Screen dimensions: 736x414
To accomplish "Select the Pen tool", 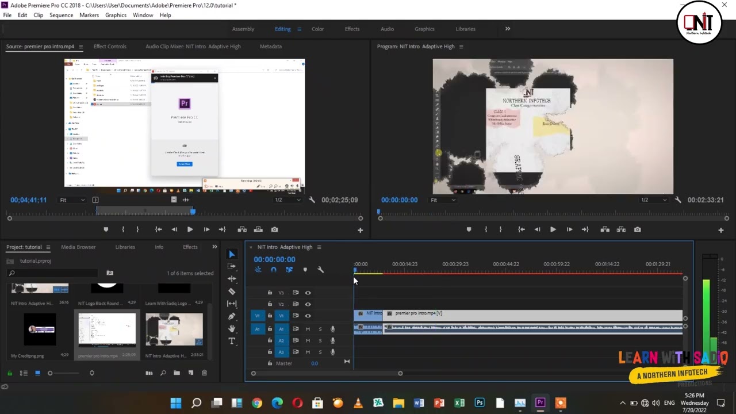I will pos(232,316).
